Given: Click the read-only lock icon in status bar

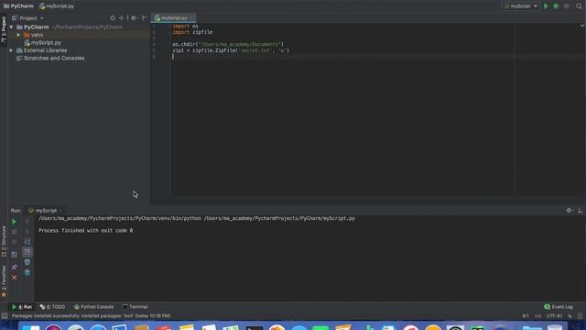Looking at the screenshot, I should tap(570, 316).
